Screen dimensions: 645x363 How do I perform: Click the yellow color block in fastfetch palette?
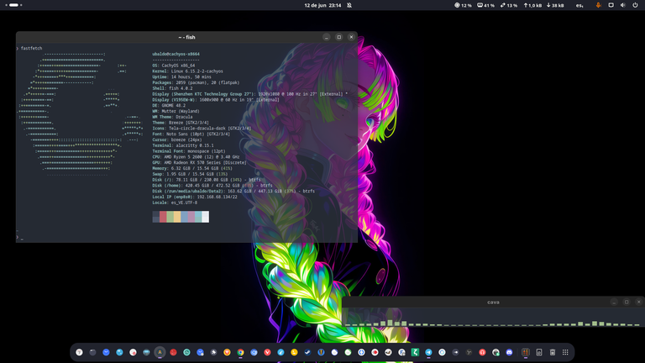pyautogui.click(x=177, y=217)
